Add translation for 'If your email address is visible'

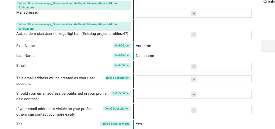(x=194, y=110)
